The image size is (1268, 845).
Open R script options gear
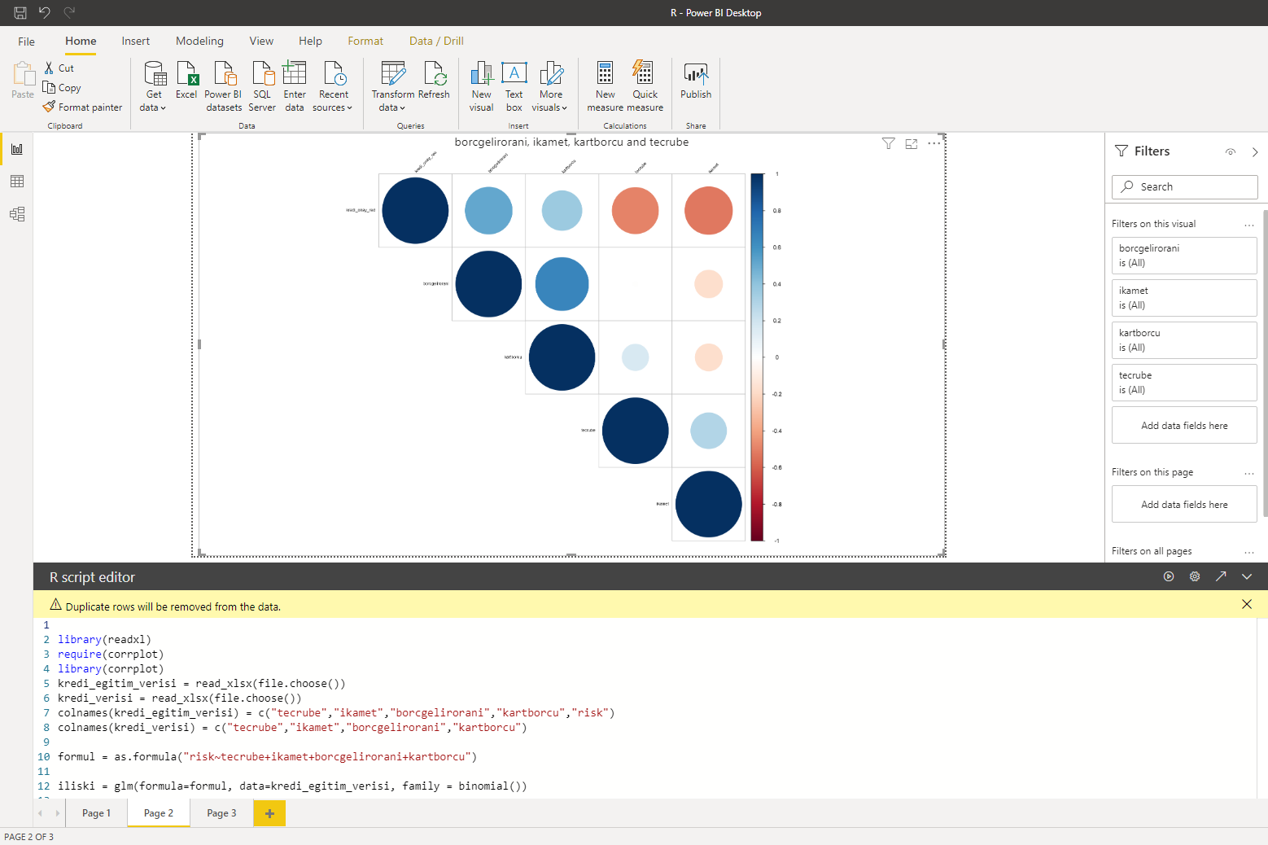pos(1195,576)
